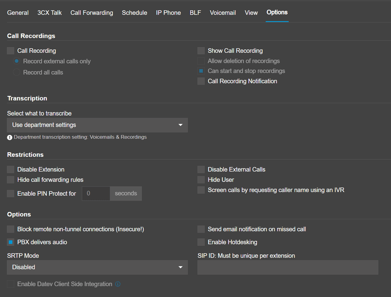Select the View tab

point(251,13)
